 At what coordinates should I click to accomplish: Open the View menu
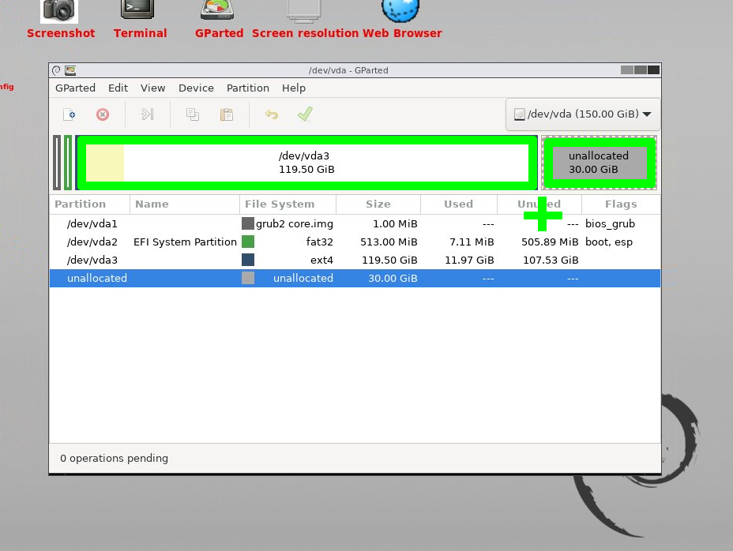(x=152, y=88)
